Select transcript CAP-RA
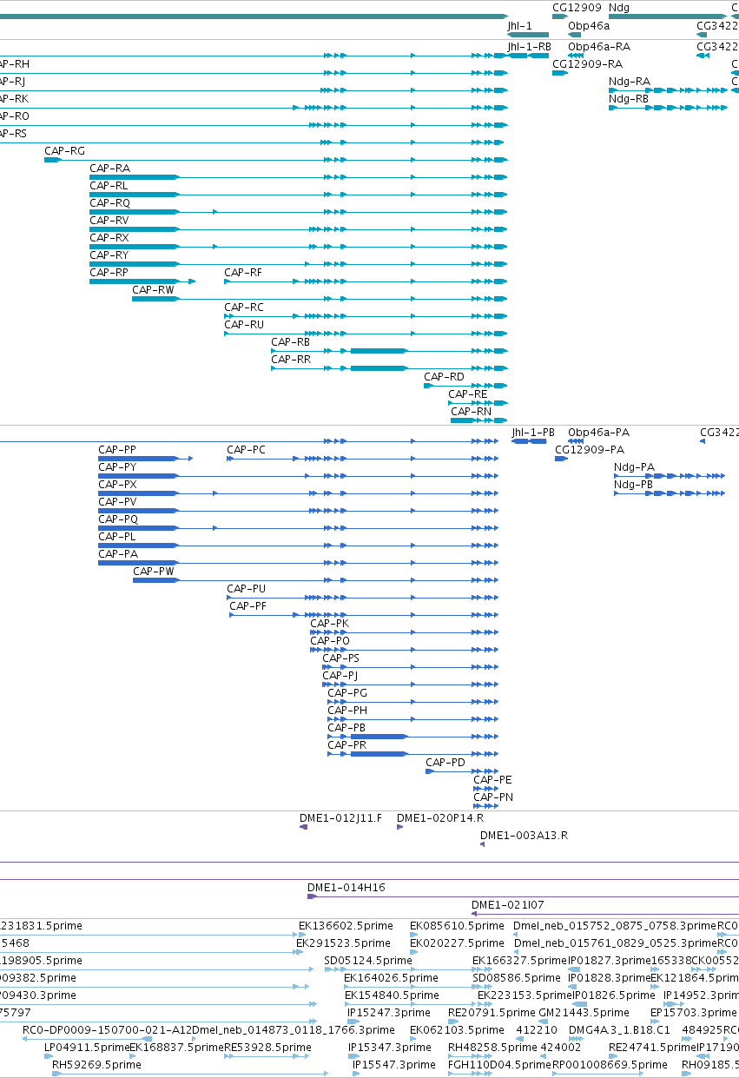This screenshot has height=1078, width=739. pyautogui.click(x=109, y=168)
